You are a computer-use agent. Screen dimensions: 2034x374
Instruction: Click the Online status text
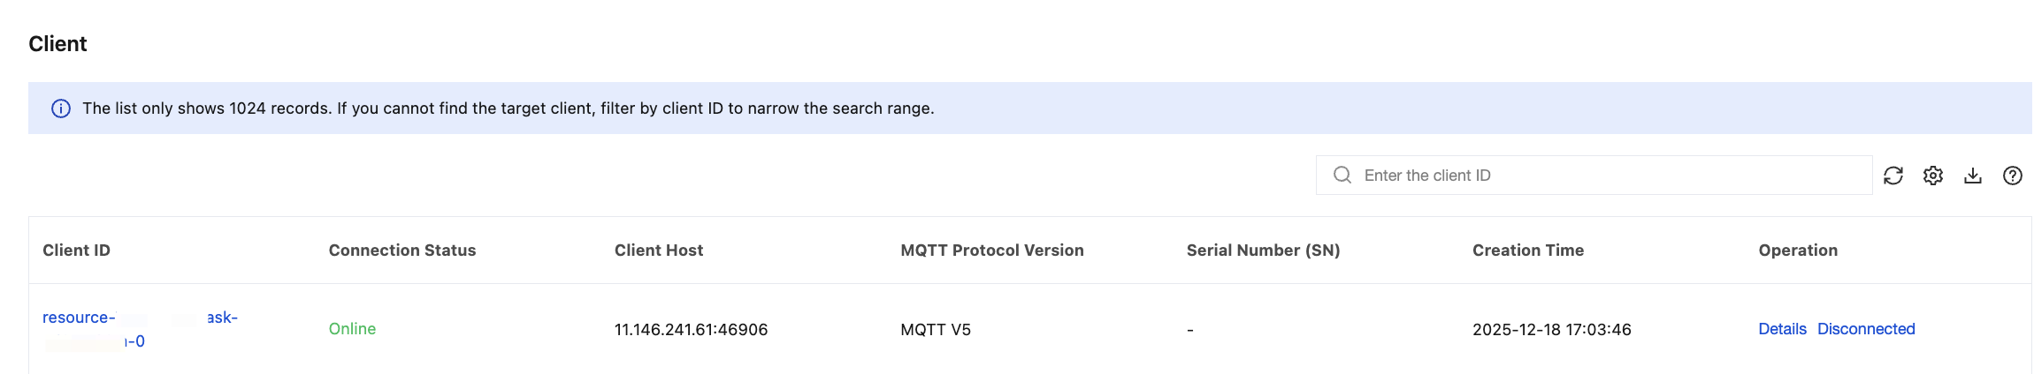352,329
